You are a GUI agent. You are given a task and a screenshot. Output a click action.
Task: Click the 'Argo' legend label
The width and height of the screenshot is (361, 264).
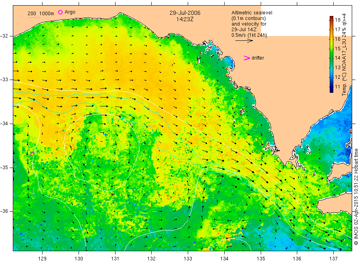[70, 12]
